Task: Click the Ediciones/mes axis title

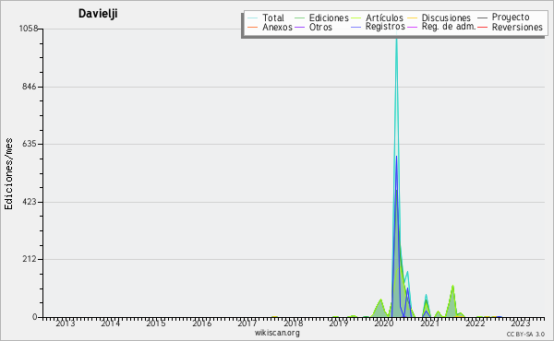Action: pos(8,173)
